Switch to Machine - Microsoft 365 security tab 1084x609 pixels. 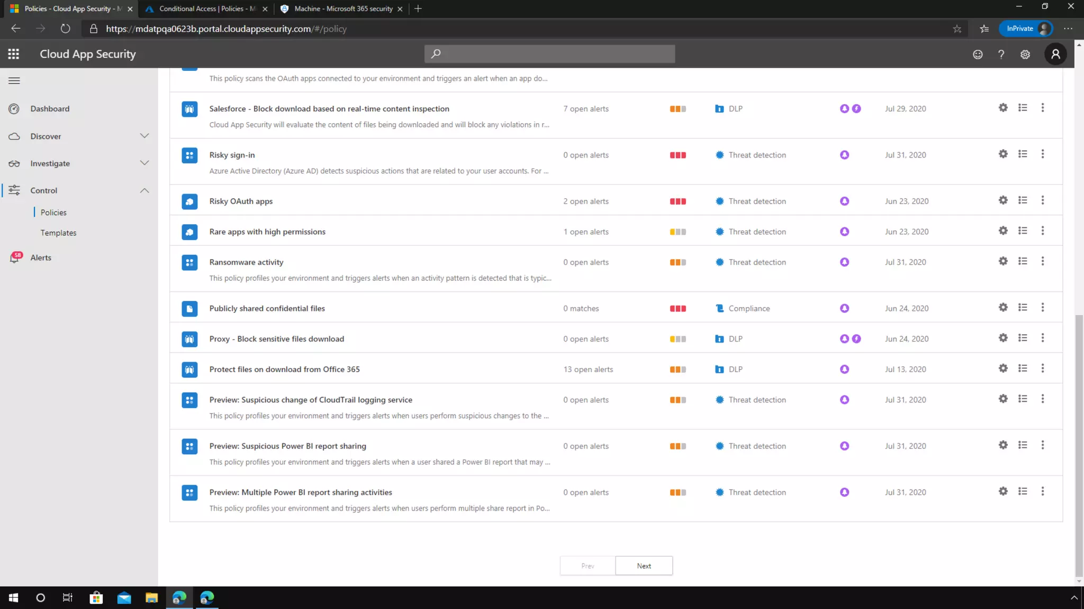[343, 8]
